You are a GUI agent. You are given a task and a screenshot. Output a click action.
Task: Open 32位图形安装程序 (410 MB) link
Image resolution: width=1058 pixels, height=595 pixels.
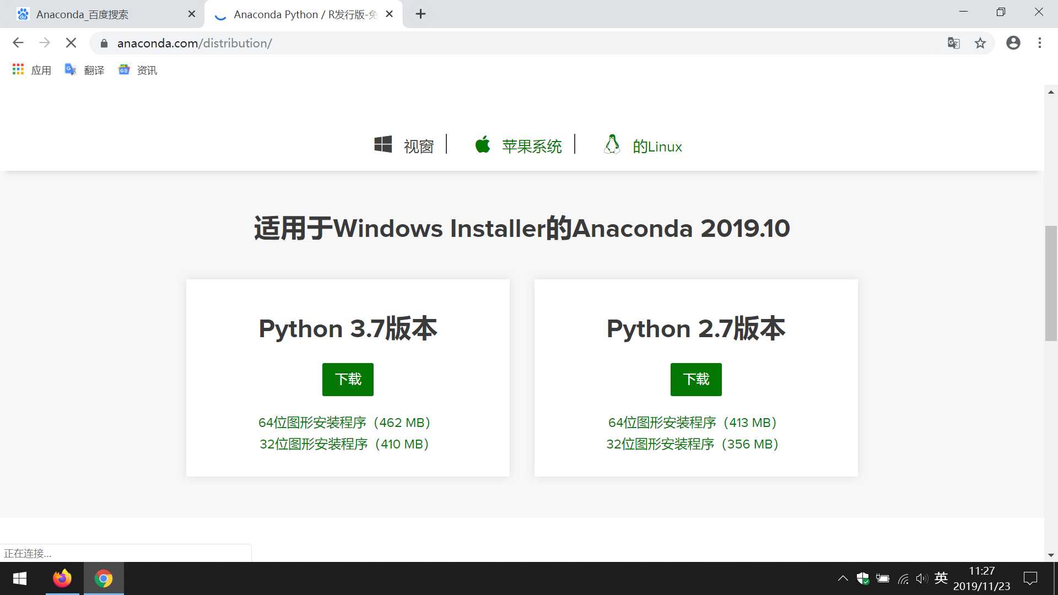(x=344, y=444)
